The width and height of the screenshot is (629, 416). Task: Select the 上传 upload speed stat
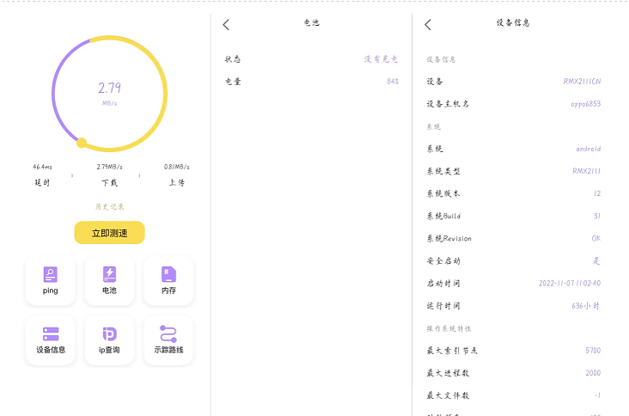coord(175,174)
